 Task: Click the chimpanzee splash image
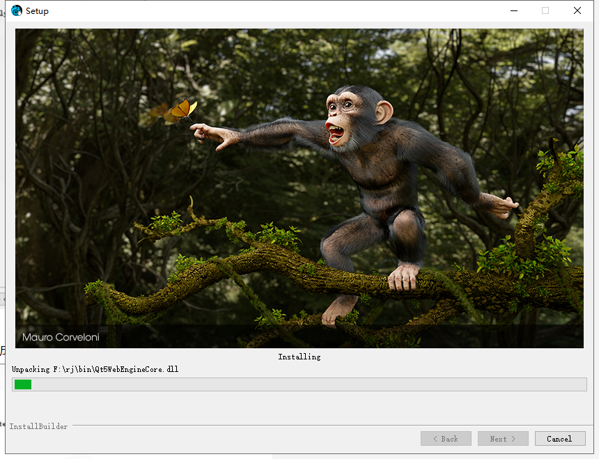coord(299,188)
